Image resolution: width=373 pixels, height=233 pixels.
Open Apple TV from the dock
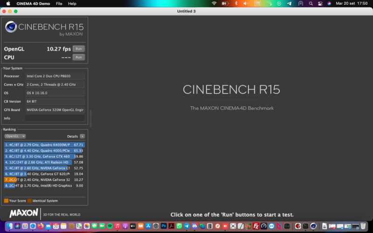click(x=133, y=226)
